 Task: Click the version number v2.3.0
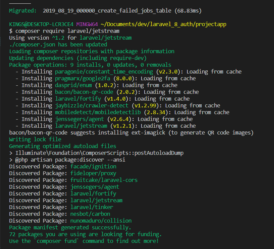point(168,72)
